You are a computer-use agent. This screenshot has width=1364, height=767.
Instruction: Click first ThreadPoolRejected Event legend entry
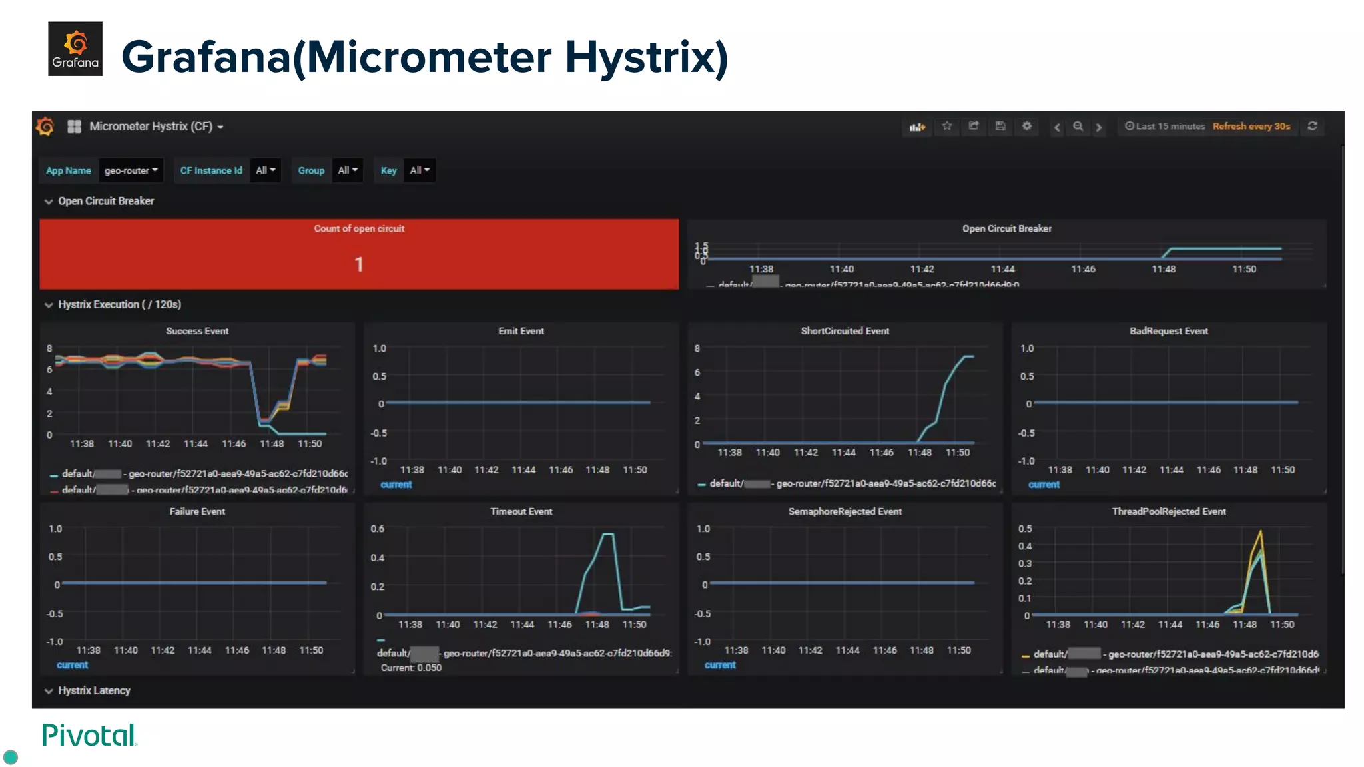point(1170,654)
